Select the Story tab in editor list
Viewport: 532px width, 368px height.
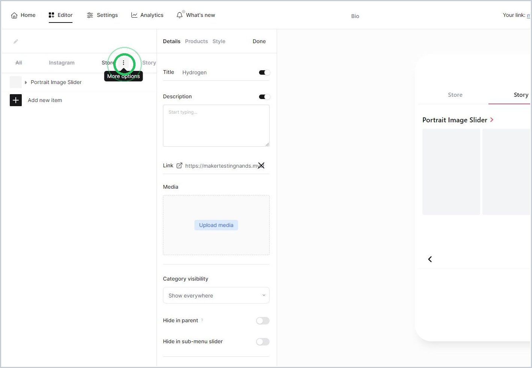pyautogui.click(x=149, y=63)
